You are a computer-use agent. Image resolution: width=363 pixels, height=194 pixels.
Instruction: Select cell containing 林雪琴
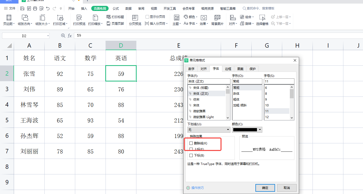pos(29,105)
